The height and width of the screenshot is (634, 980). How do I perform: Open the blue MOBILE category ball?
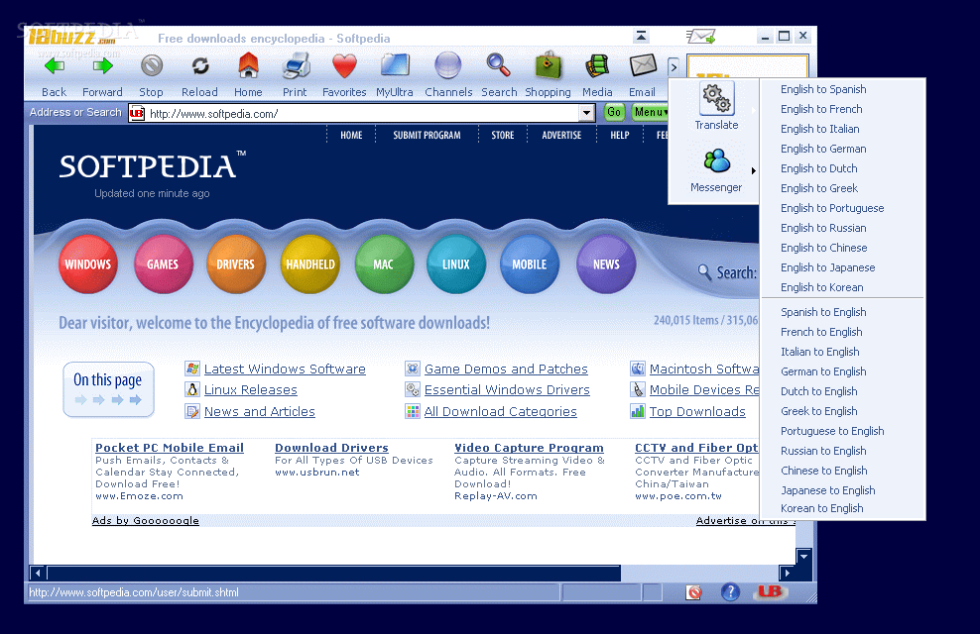pyautogui.click(x=530, y=264)
